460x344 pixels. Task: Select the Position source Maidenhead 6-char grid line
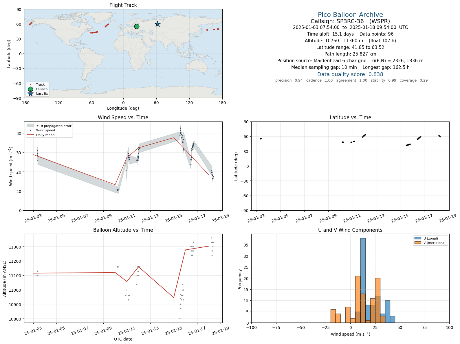(350, 61)
